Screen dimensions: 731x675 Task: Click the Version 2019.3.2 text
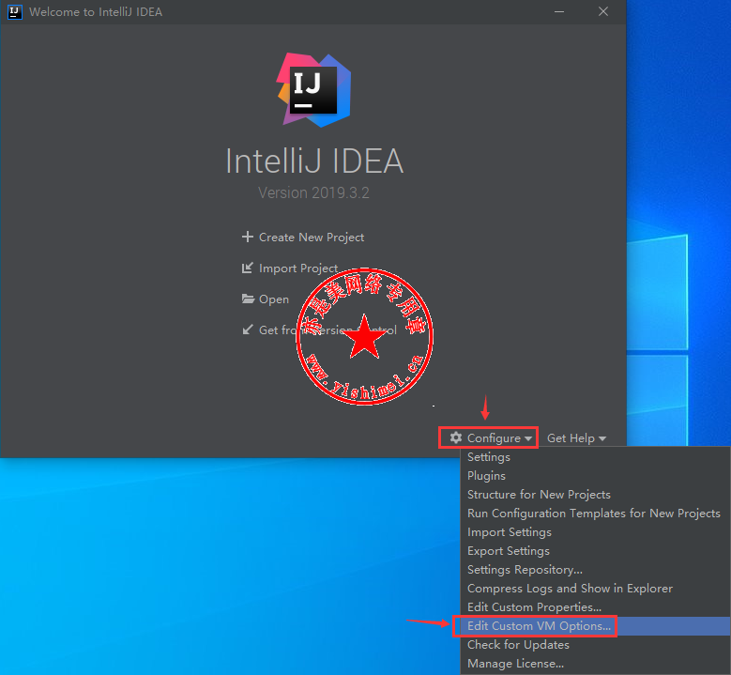[313, 192]
